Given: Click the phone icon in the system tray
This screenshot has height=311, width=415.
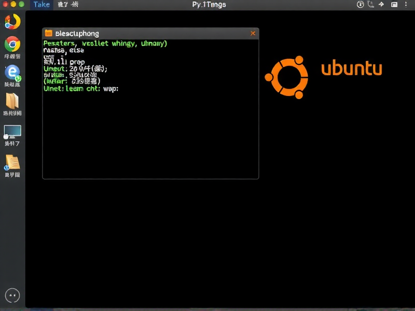Looking at the screenshot, I should point(371,4).
